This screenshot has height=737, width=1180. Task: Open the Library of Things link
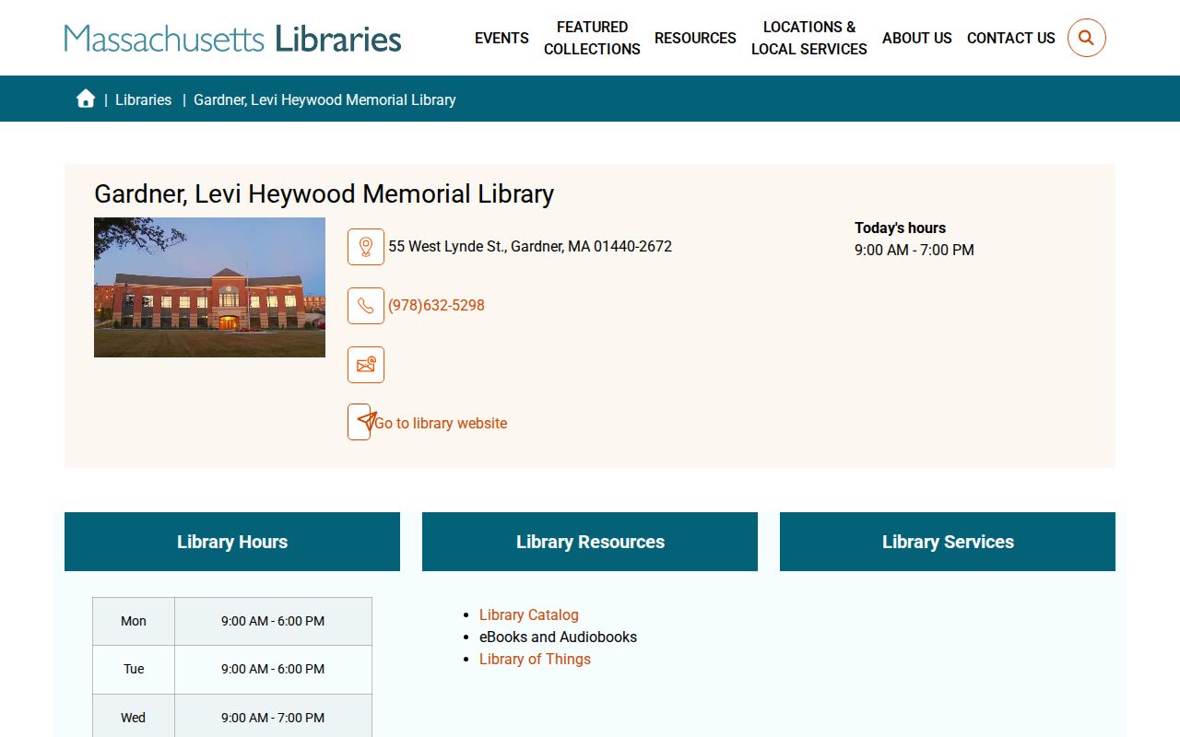pos(535,659)
